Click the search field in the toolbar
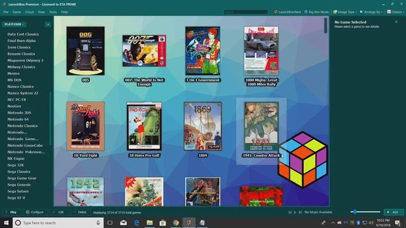Viewport: 406px width, 228px height. pos(246,12)
